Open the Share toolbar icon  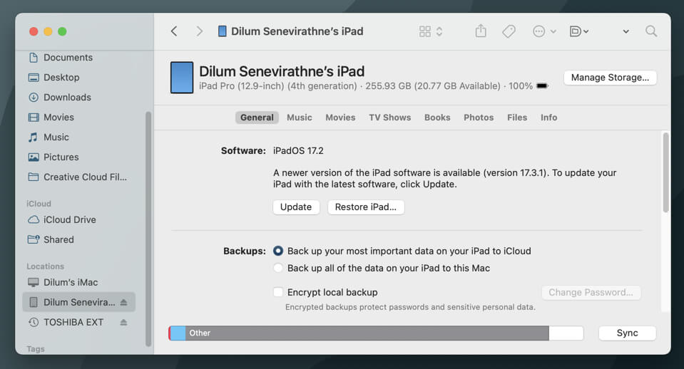point(481,31)
